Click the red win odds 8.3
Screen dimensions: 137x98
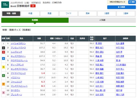point(43,86)
